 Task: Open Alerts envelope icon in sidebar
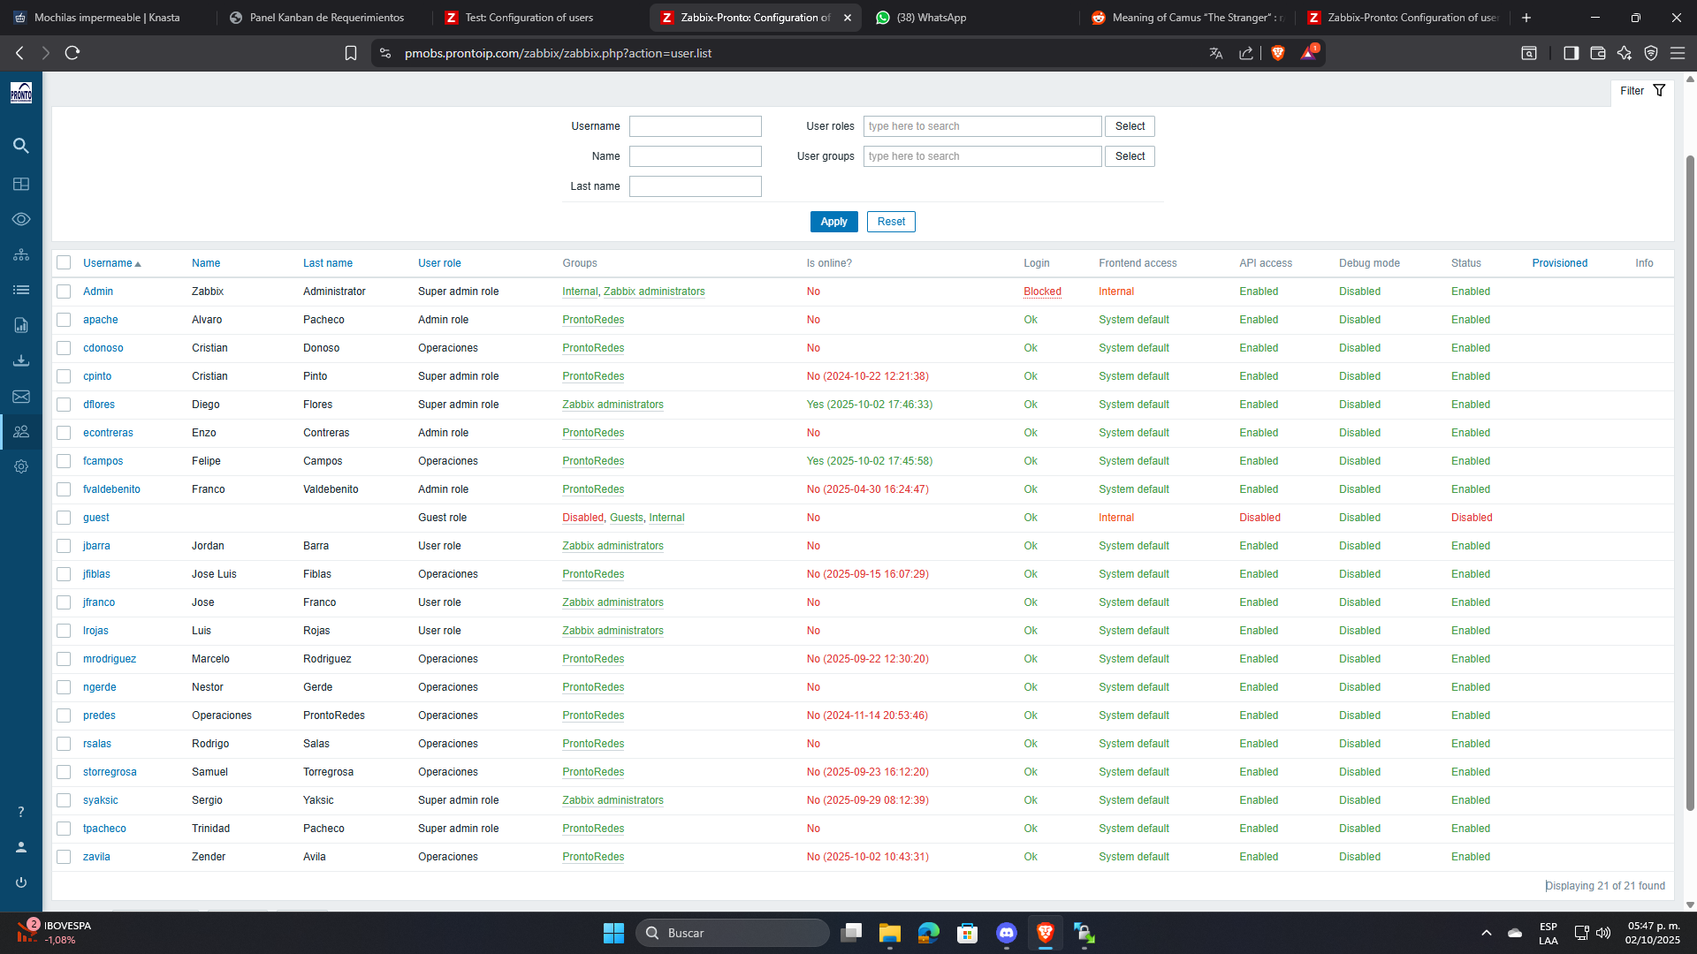click(x=21, y=397)
